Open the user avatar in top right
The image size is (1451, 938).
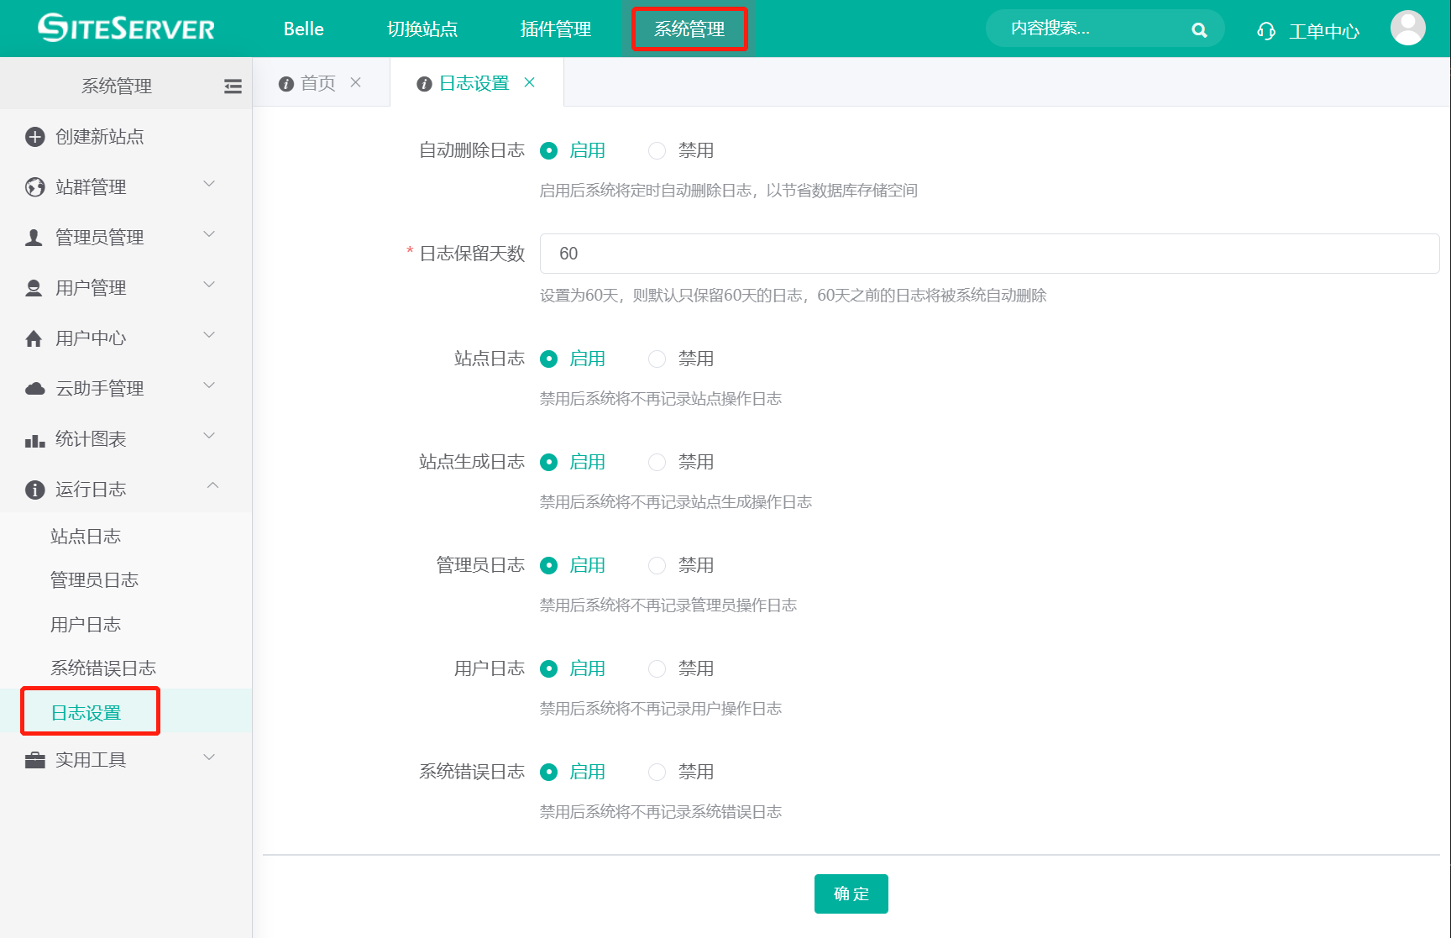coord(1407,27)
